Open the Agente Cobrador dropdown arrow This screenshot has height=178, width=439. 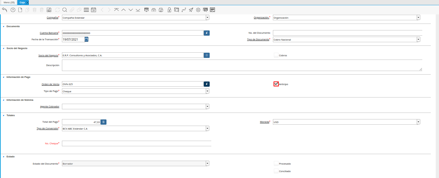(207, 106)
